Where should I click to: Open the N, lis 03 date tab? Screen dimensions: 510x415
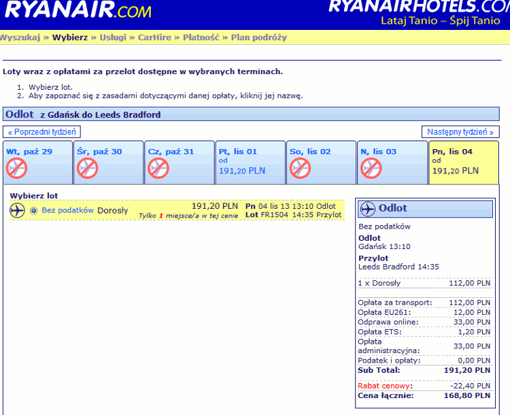(392, 163)
